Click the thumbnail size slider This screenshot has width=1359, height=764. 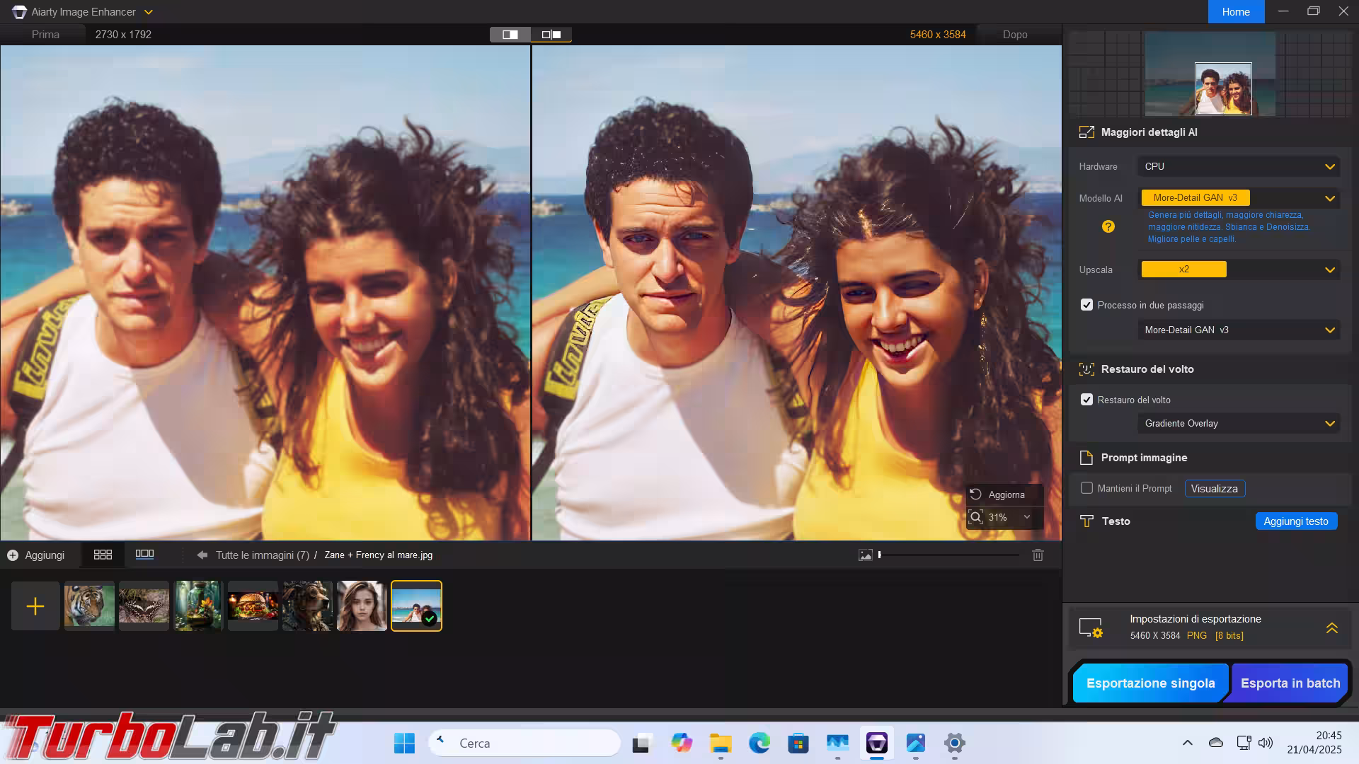(948, 555)
